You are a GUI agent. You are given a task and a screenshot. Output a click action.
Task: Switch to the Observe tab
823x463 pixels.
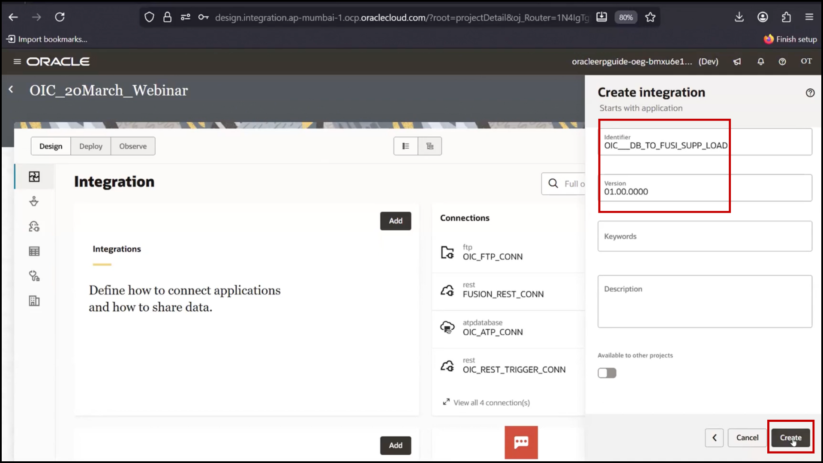(x=133, y=146)
